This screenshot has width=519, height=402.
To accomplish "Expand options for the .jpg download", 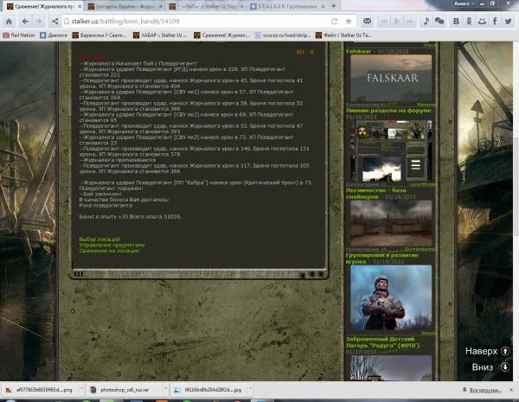I will coord(251,389).
